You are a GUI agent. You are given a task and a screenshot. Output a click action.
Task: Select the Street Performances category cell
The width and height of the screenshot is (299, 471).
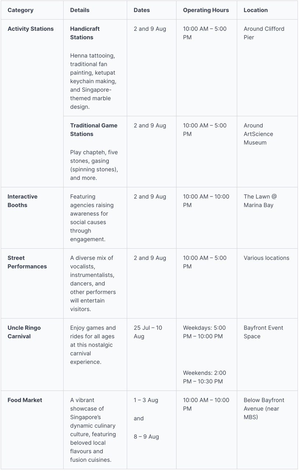pyautogui.click(x=27, y=262)
